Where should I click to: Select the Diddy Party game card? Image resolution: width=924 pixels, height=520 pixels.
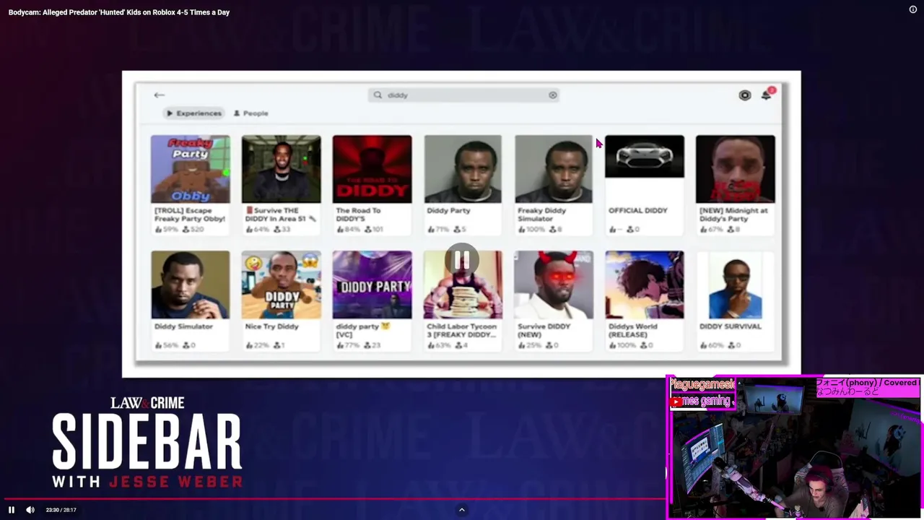pyautogui.click(x=463, y=184)
